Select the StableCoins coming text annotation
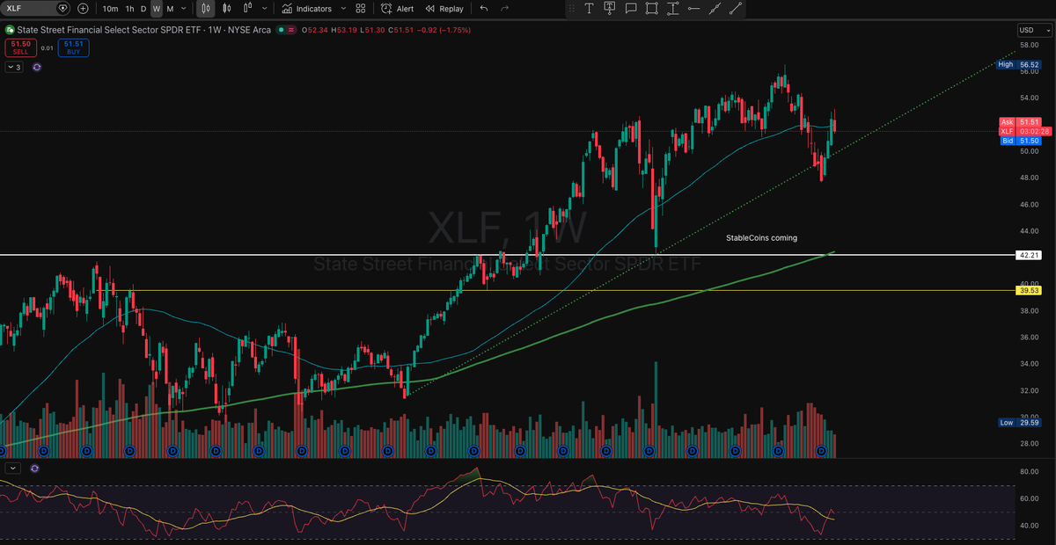1056x545 pixels. click(761, 238)
